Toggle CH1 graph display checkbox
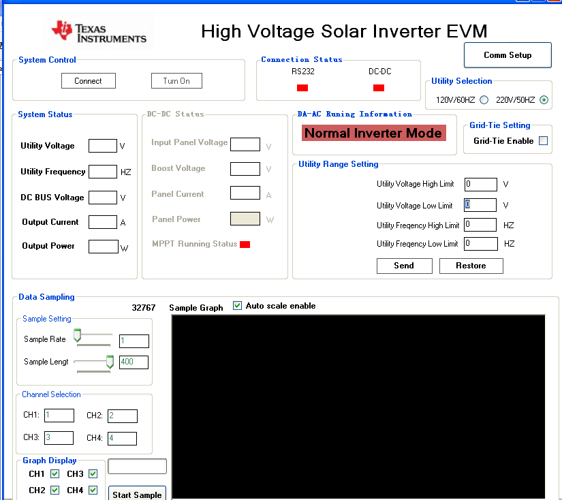The width and height of the screenshot is (562, 500). 55,474
